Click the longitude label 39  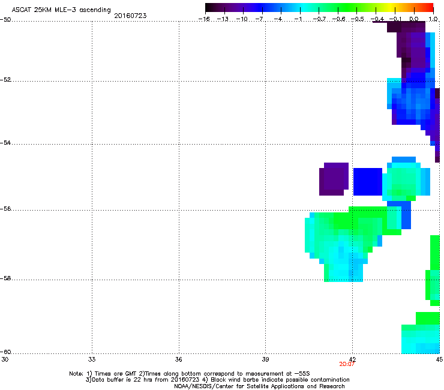tap(265, 359)
